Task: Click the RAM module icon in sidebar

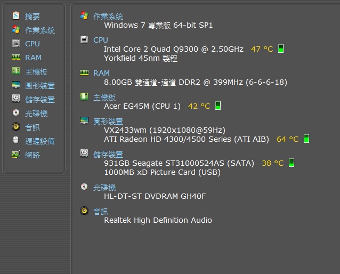Action: 16,57
